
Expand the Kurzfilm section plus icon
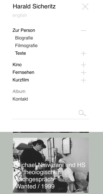[84, 80]
